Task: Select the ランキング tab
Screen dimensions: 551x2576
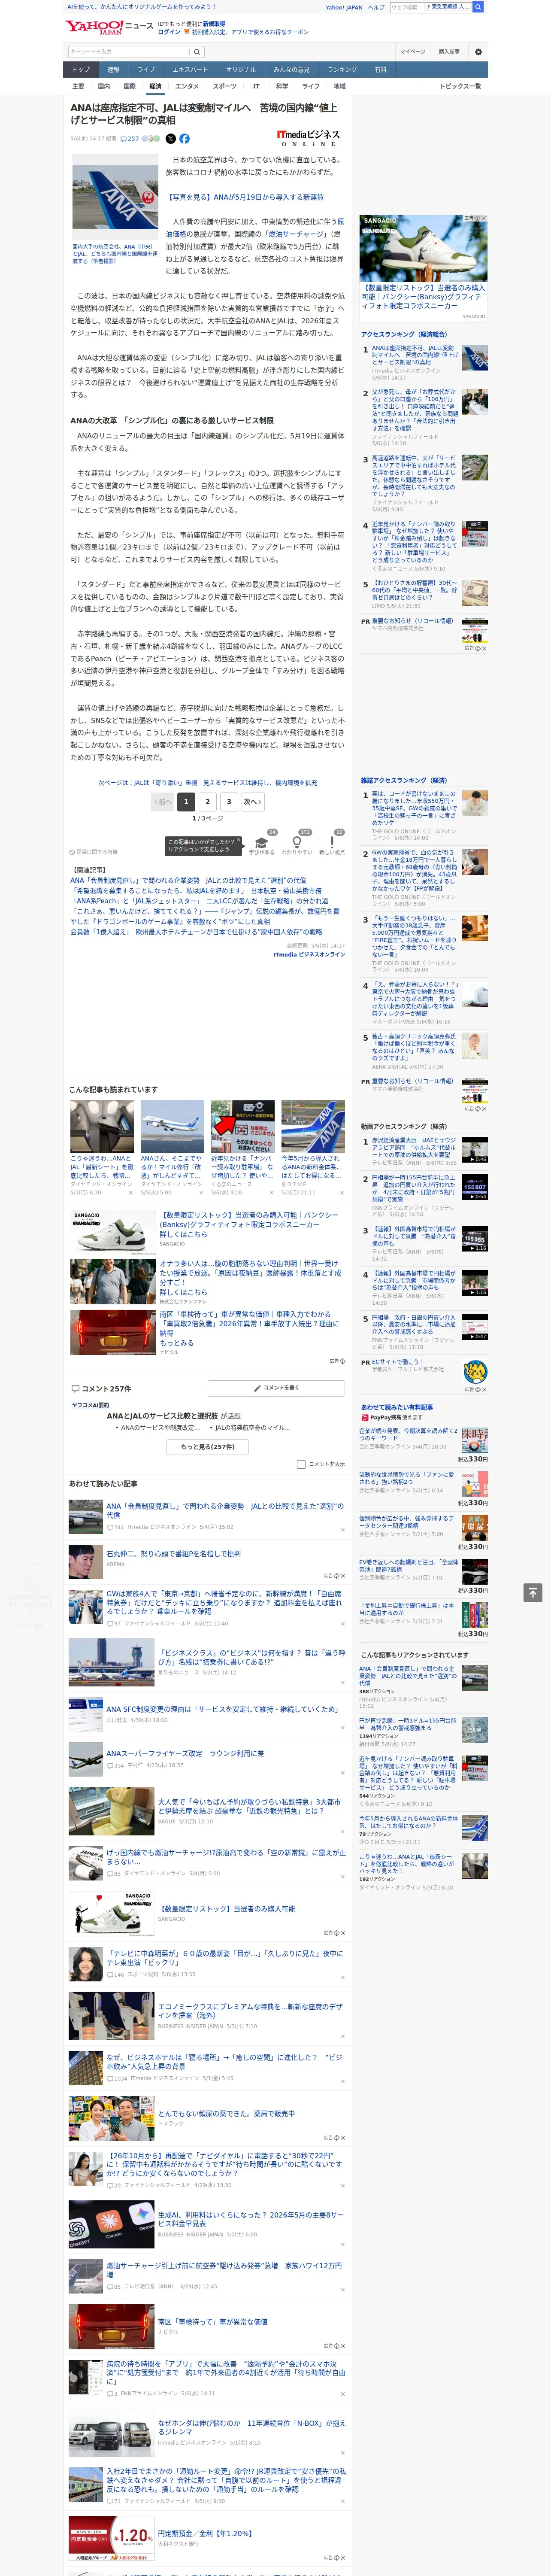Action: coord(342,70)
